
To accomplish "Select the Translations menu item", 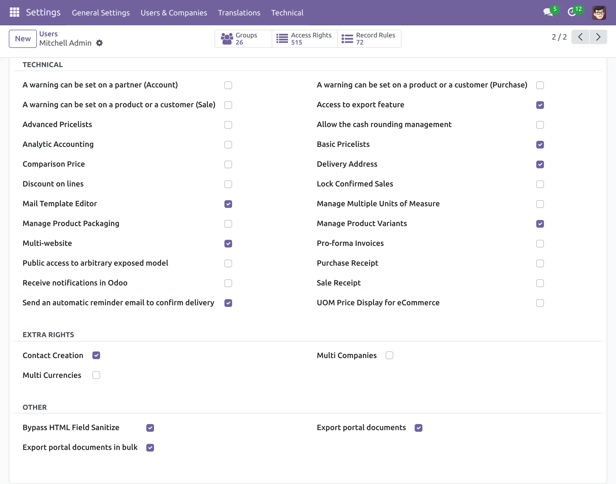I will (239, 12).
